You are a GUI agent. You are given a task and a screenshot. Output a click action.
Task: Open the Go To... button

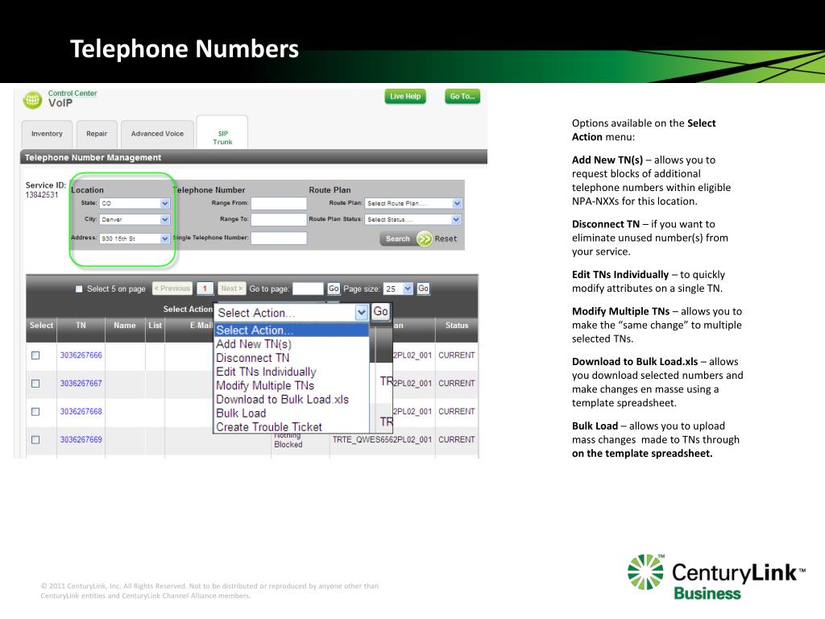[462, 97]
